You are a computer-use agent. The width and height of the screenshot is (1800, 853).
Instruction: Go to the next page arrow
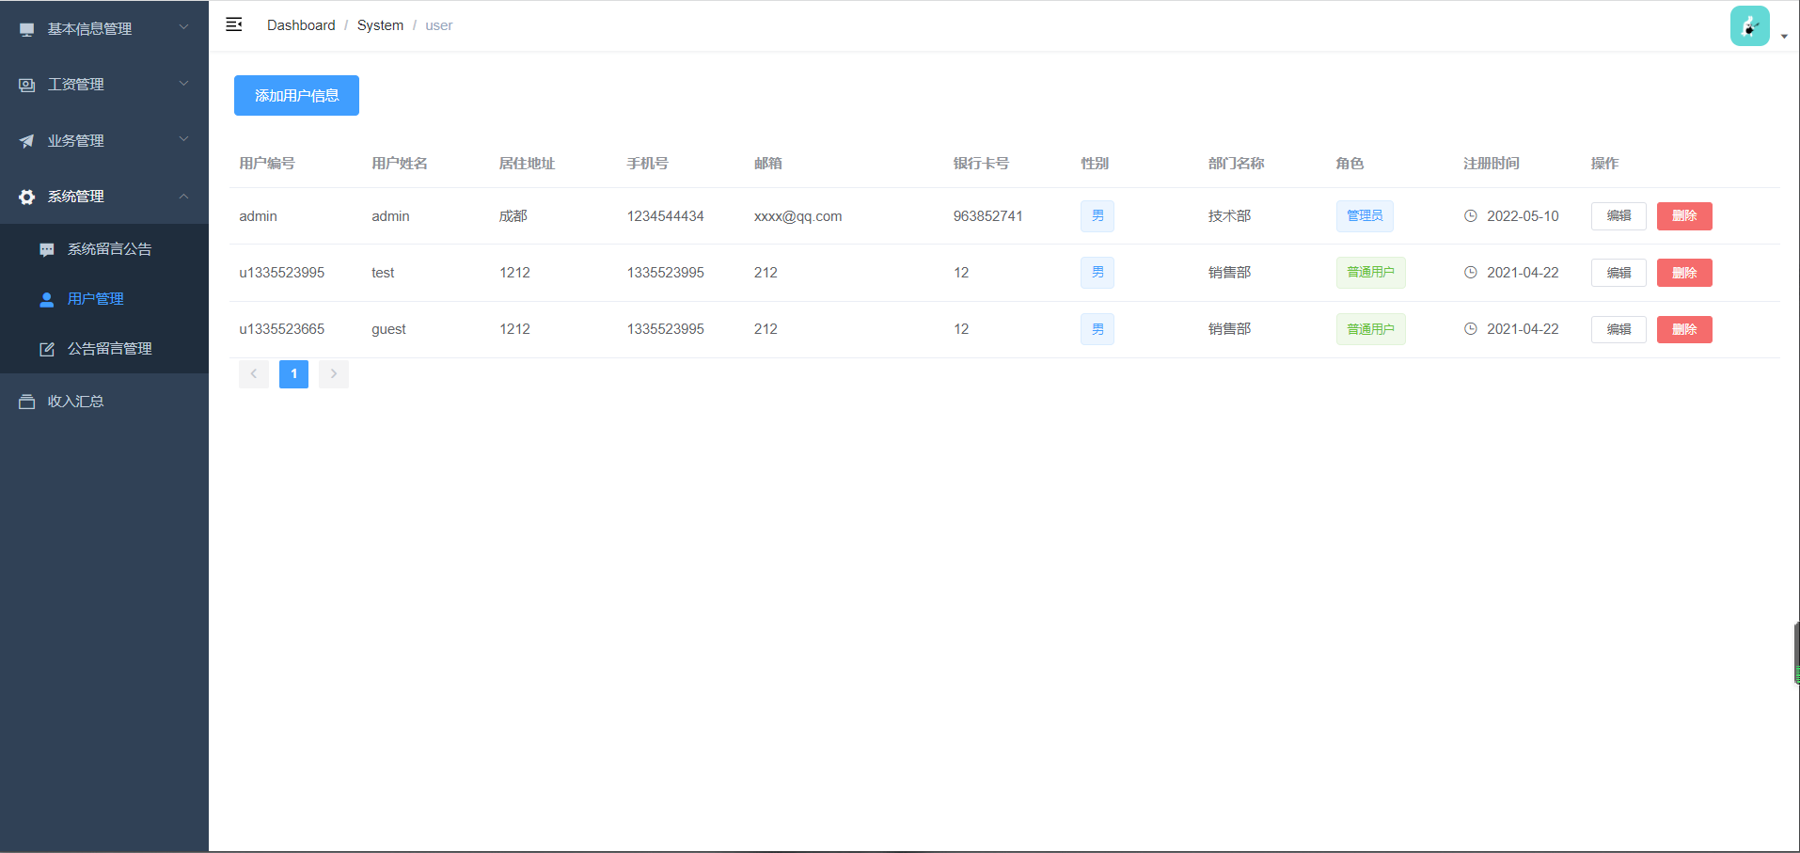(334, 374)
